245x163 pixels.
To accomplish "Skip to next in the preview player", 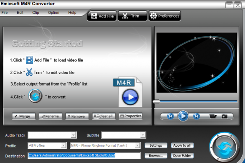I will coord(196,116).
